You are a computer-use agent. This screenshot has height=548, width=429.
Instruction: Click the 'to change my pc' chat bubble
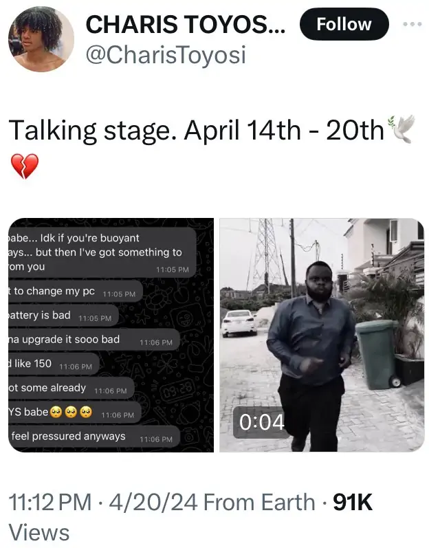tap(76, 292)
